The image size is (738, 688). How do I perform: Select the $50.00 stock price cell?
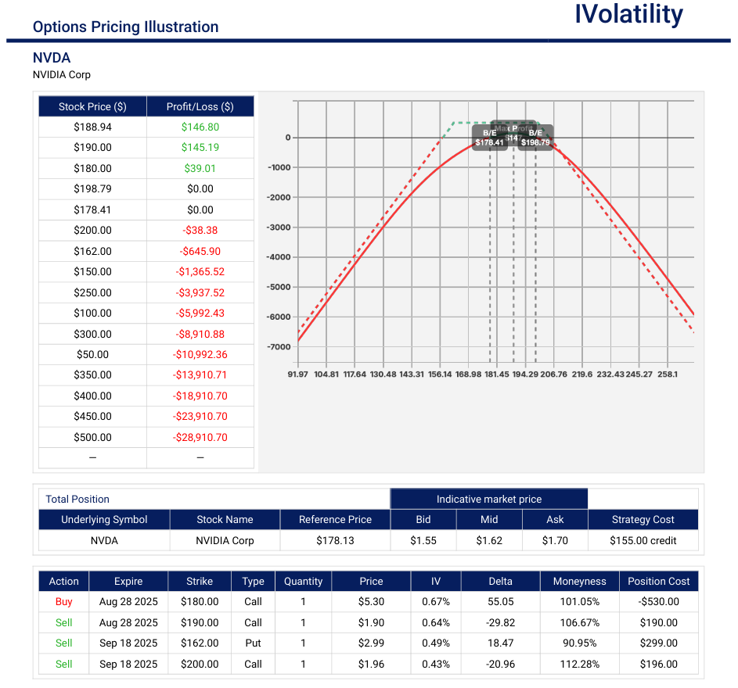point(92,354)
